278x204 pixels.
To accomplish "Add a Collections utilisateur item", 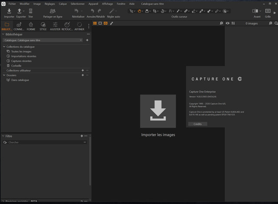I will tap(83, 70).
